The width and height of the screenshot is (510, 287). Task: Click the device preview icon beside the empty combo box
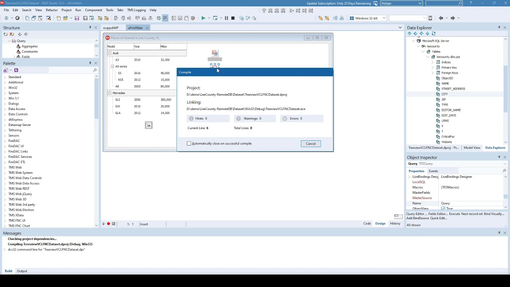[430, 18]
